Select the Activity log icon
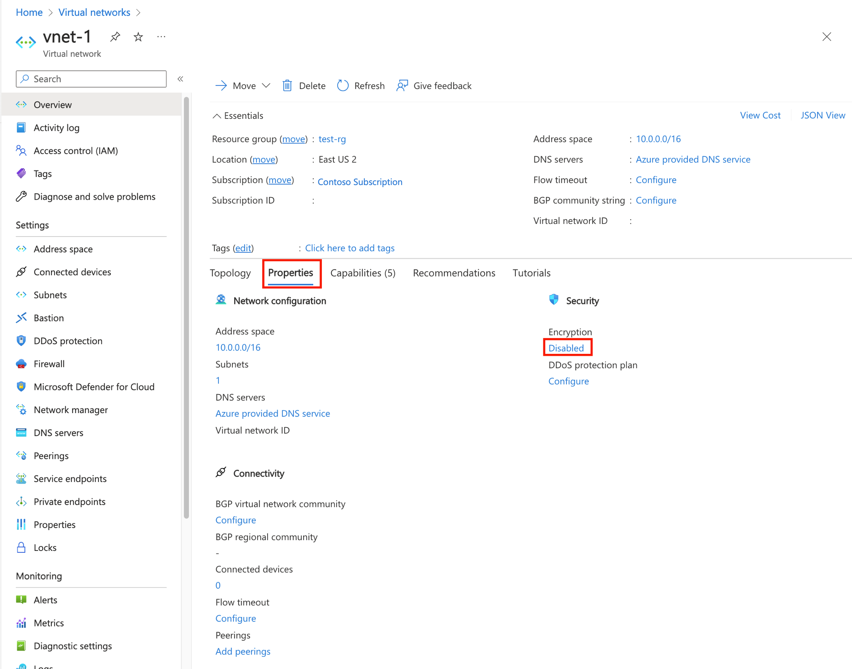This screenshot has width=852, height=669. pyautogui.click(x=21, y=127)
